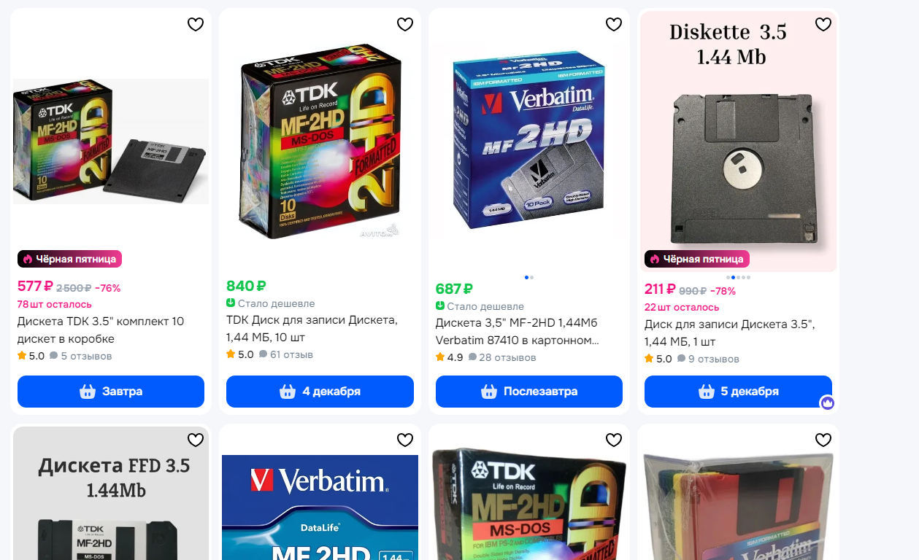
Task: Favorite the Дискета FFD 3.5 listing
Action: [196, 440]
